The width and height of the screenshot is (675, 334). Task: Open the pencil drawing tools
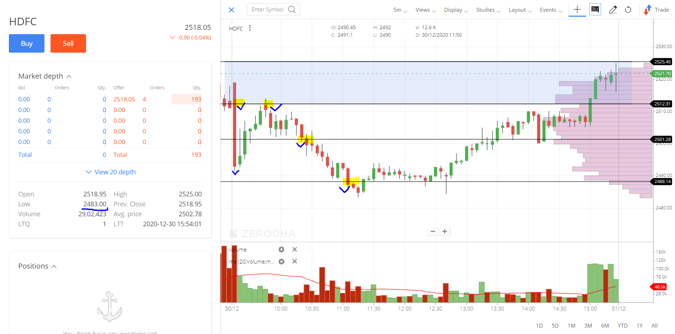click(612, 10)
